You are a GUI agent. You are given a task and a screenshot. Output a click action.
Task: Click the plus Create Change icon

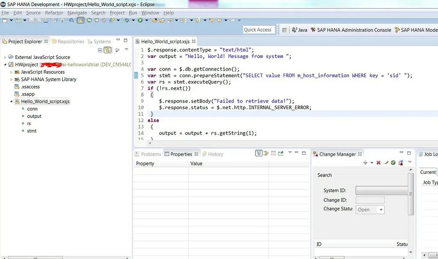[365, 163]
